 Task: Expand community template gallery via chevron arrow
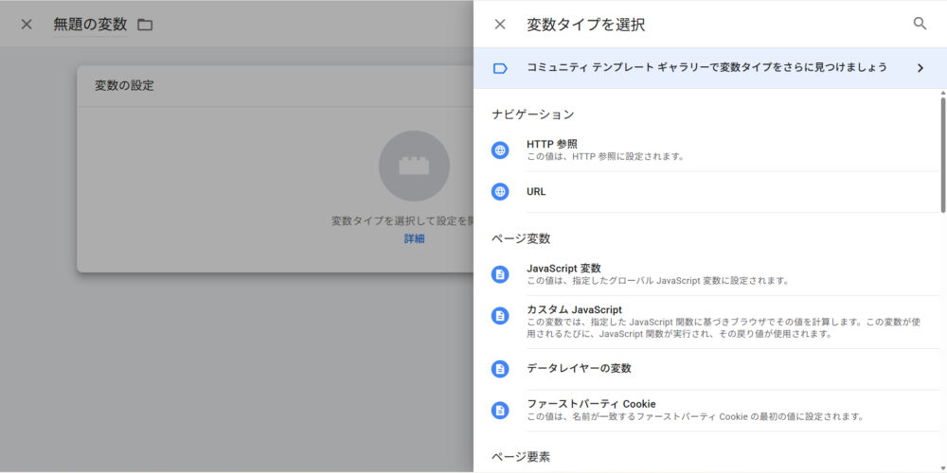(920, 68)
